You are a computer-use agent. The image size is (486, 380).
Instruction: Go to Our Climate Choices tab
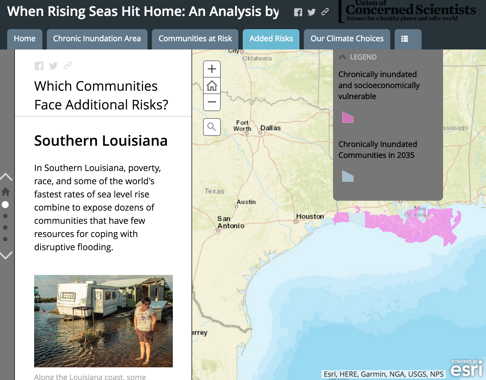point(347,39)
